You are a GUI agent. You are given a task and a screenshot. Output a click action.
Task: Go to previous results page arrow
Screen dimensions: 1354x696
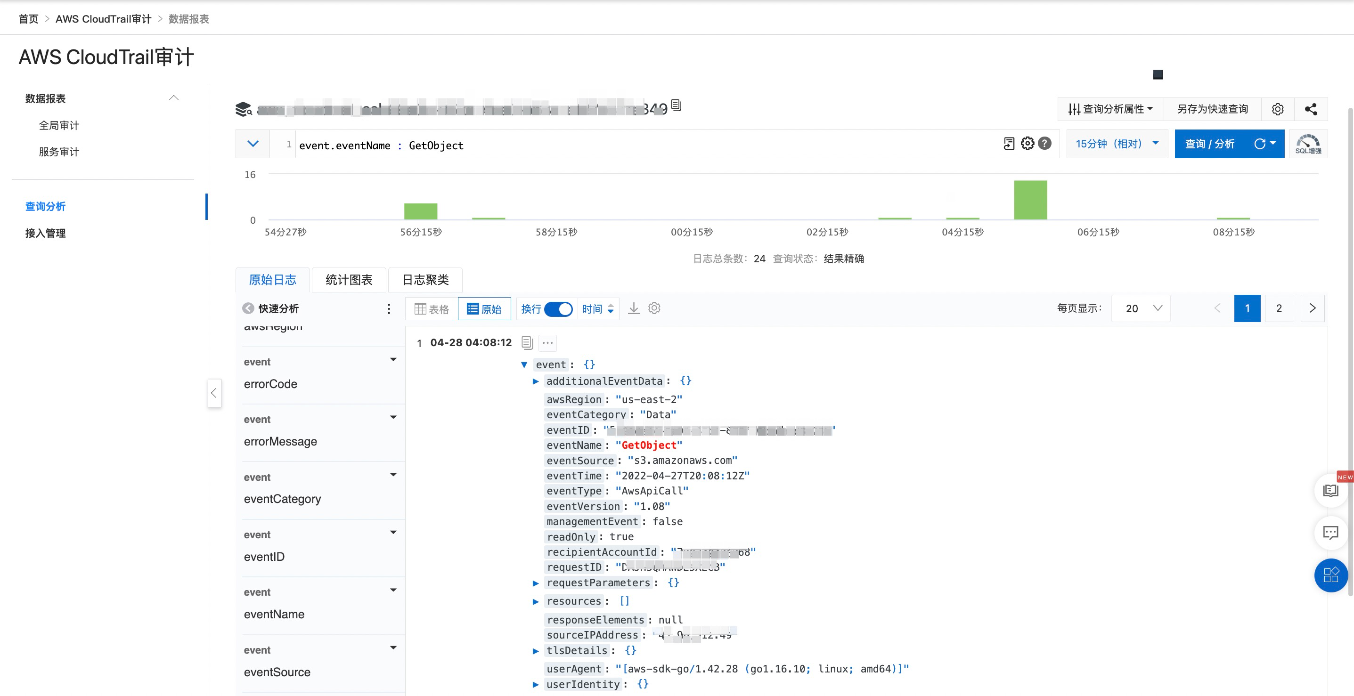[1217, 308]
